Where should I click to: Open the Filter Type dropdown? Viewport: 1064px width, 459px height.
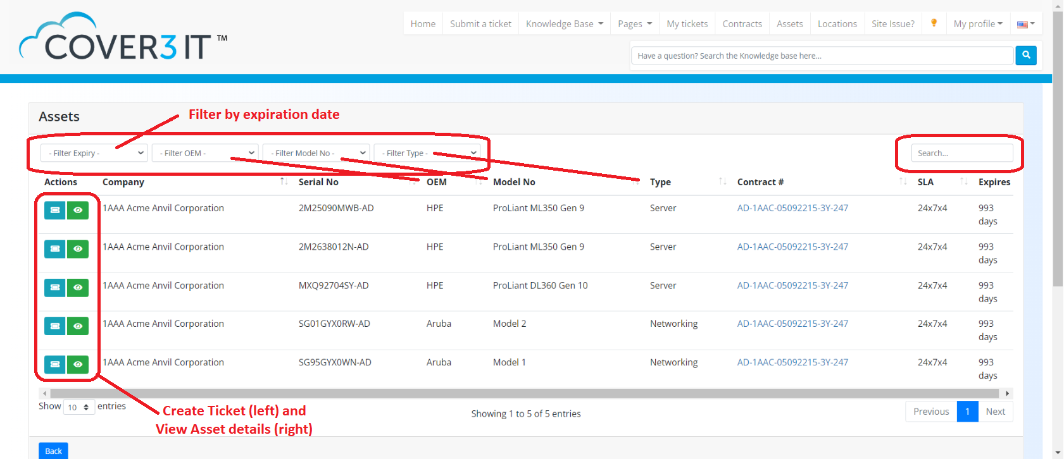(x=427, y=153)
